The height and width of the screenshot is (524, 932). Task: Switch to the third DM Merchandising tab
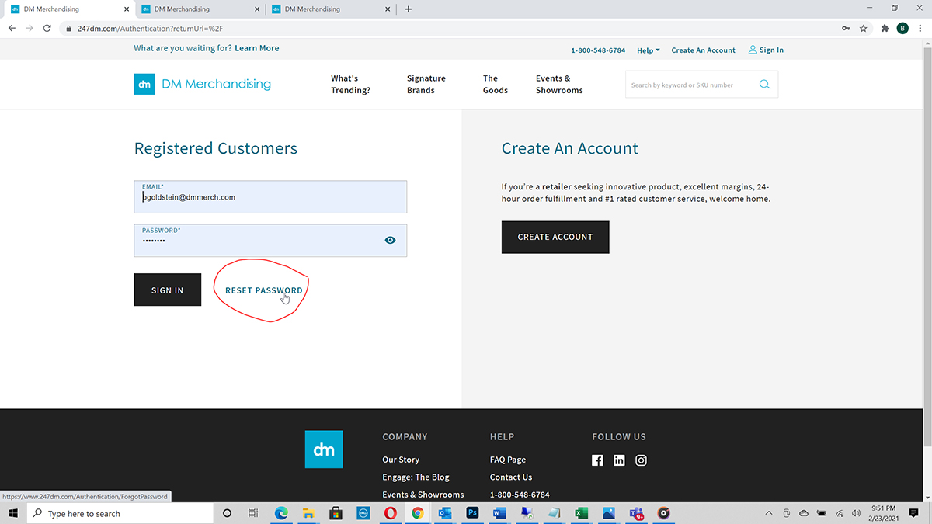coord(331,9)
